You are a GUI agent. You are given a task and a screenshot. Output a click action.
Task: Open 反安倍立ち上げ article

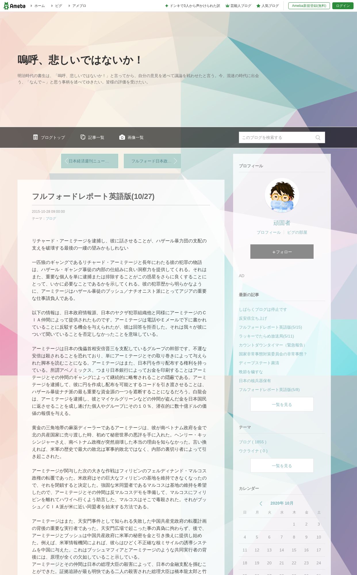253,318
